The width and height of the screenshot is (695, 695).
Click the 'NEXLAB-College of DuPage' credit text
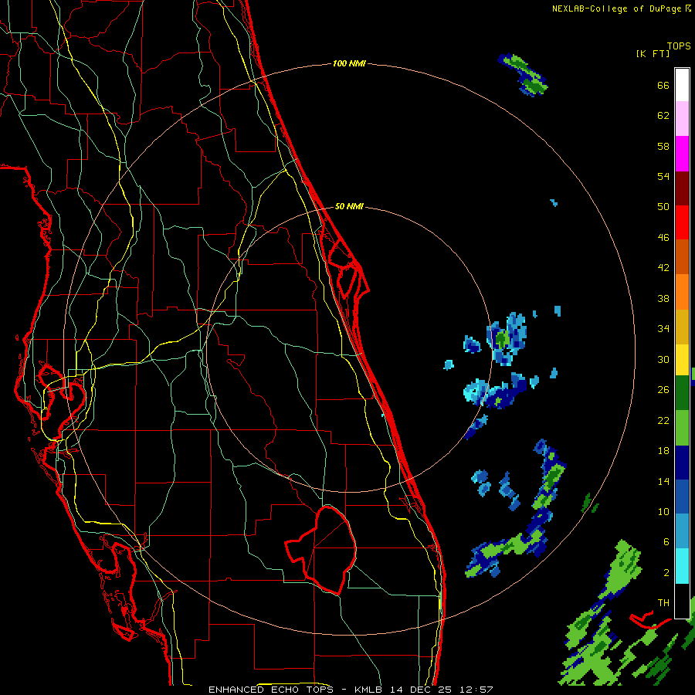click(617, 8)
